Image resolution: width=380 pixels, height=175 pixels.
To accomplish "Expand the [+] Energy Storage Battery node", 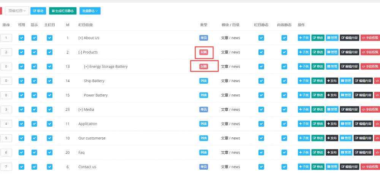I will click(86, 67).
